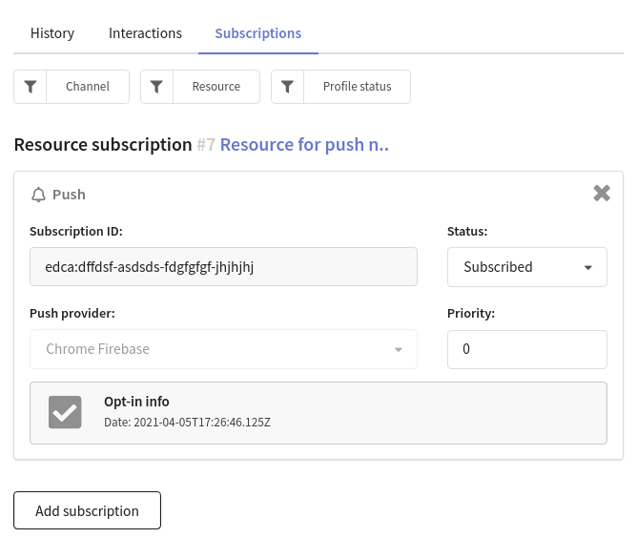Click the Opt-in info date text

coord(187,422)
